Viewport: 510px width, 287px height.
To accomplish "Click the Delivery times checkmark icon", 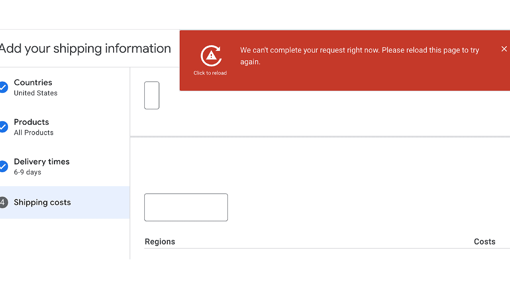I will [3, 166].
